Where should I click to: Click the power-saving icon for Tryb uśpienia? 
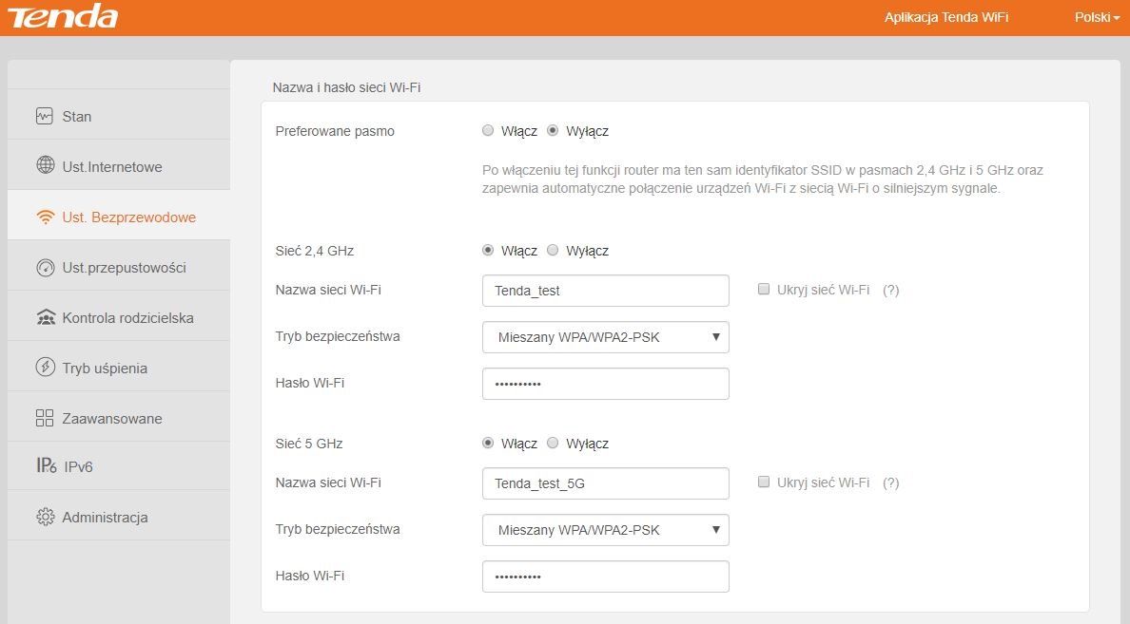pyautogui.click(x=46, y=367)
